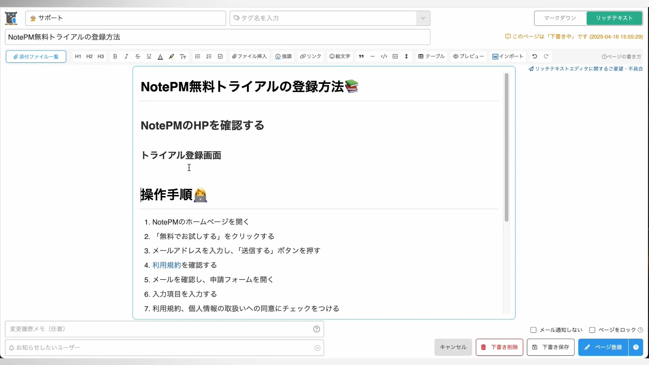
Task: Click the お知らせしたいユーザー field
Action: pyautogui.click(x=164, y=348)
